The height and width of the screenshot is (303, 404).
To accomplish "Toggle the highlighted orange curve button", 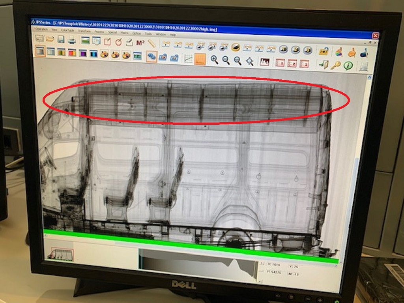I will pos(200,59).
